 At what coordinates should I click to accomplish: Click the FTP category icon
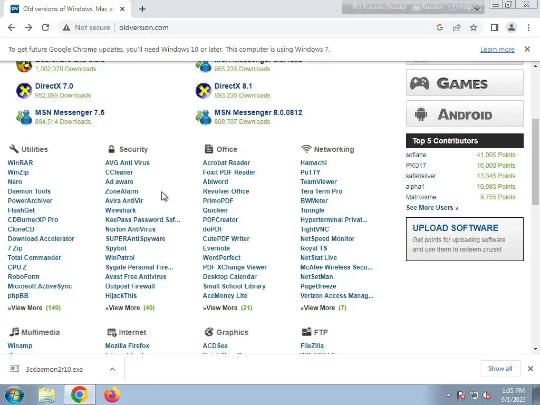point(306,332)
